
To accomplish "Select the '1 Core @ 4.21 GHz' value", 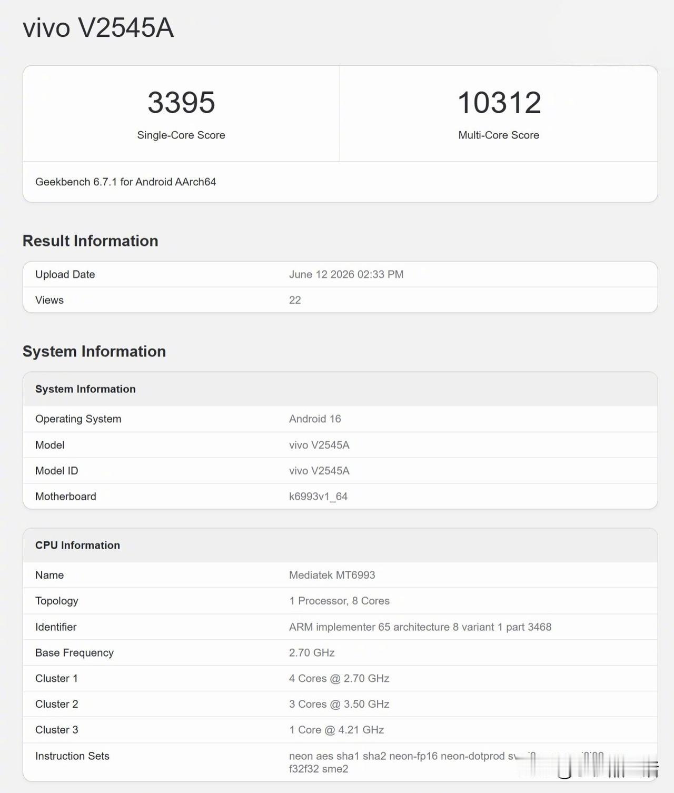I will pos(336,730).
